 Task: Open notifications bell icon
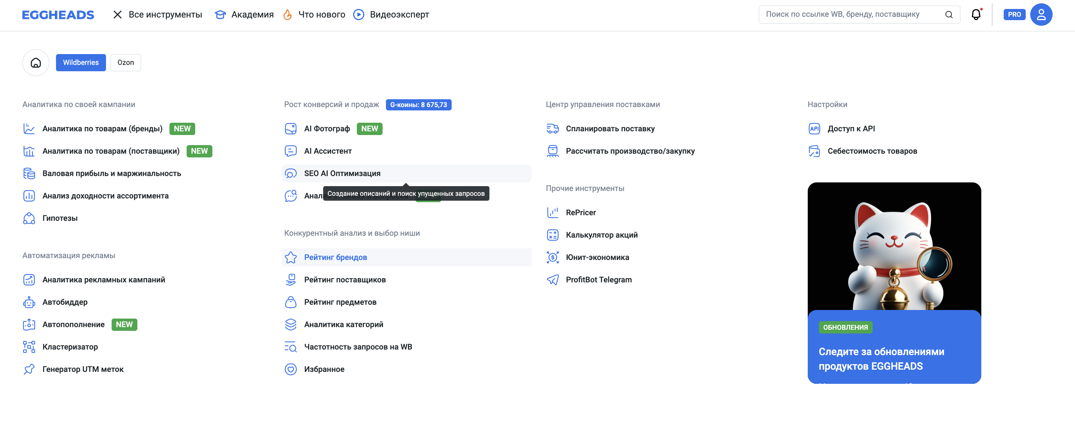[x=976, y=15]
